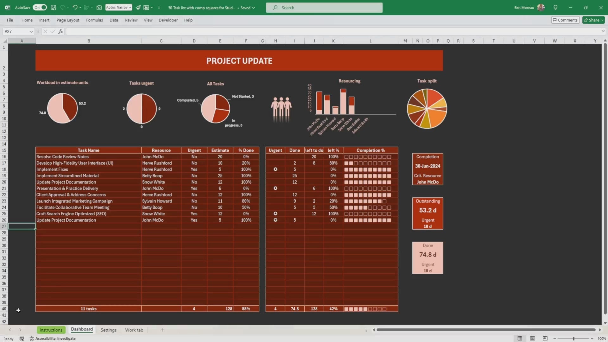Click the format painter brush icon
The image size is (608, 342).
tap(138, 8)
